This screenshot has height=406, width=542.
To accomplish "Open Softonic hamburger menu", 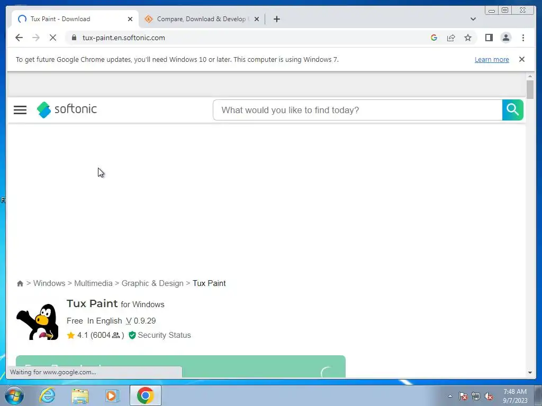I will 20,110.
